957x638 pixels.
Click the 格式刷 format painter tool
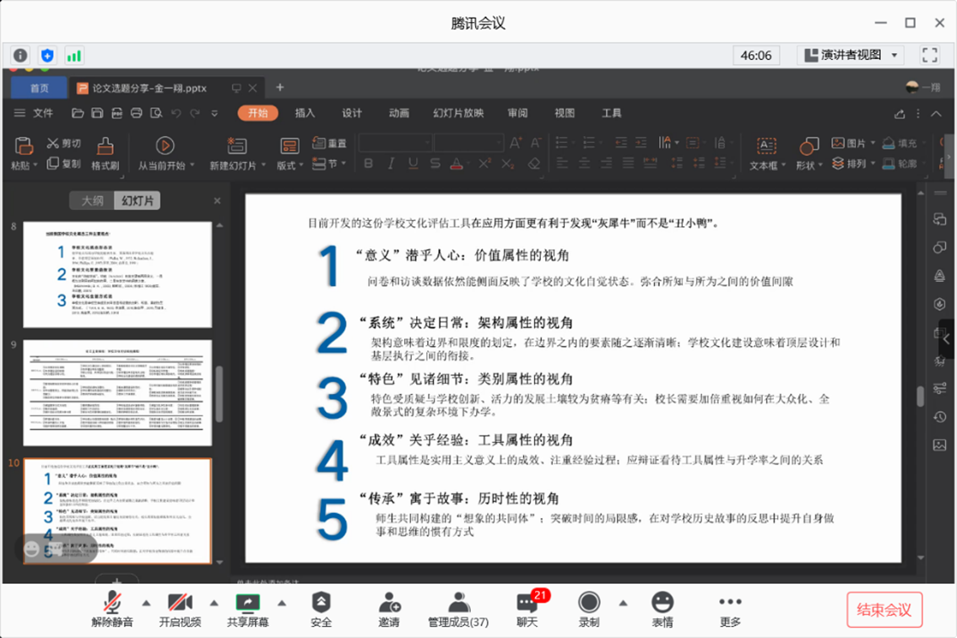tap(105, 154)
